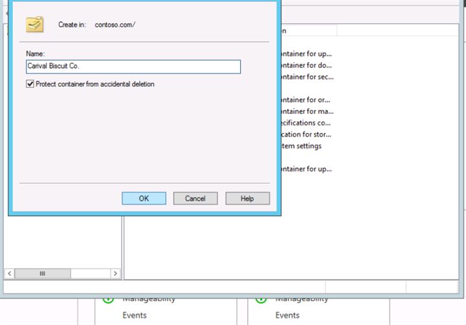Cancel the new container dialog
The height and width of the screenshot is (325, 466).
(x=195, y=198)
